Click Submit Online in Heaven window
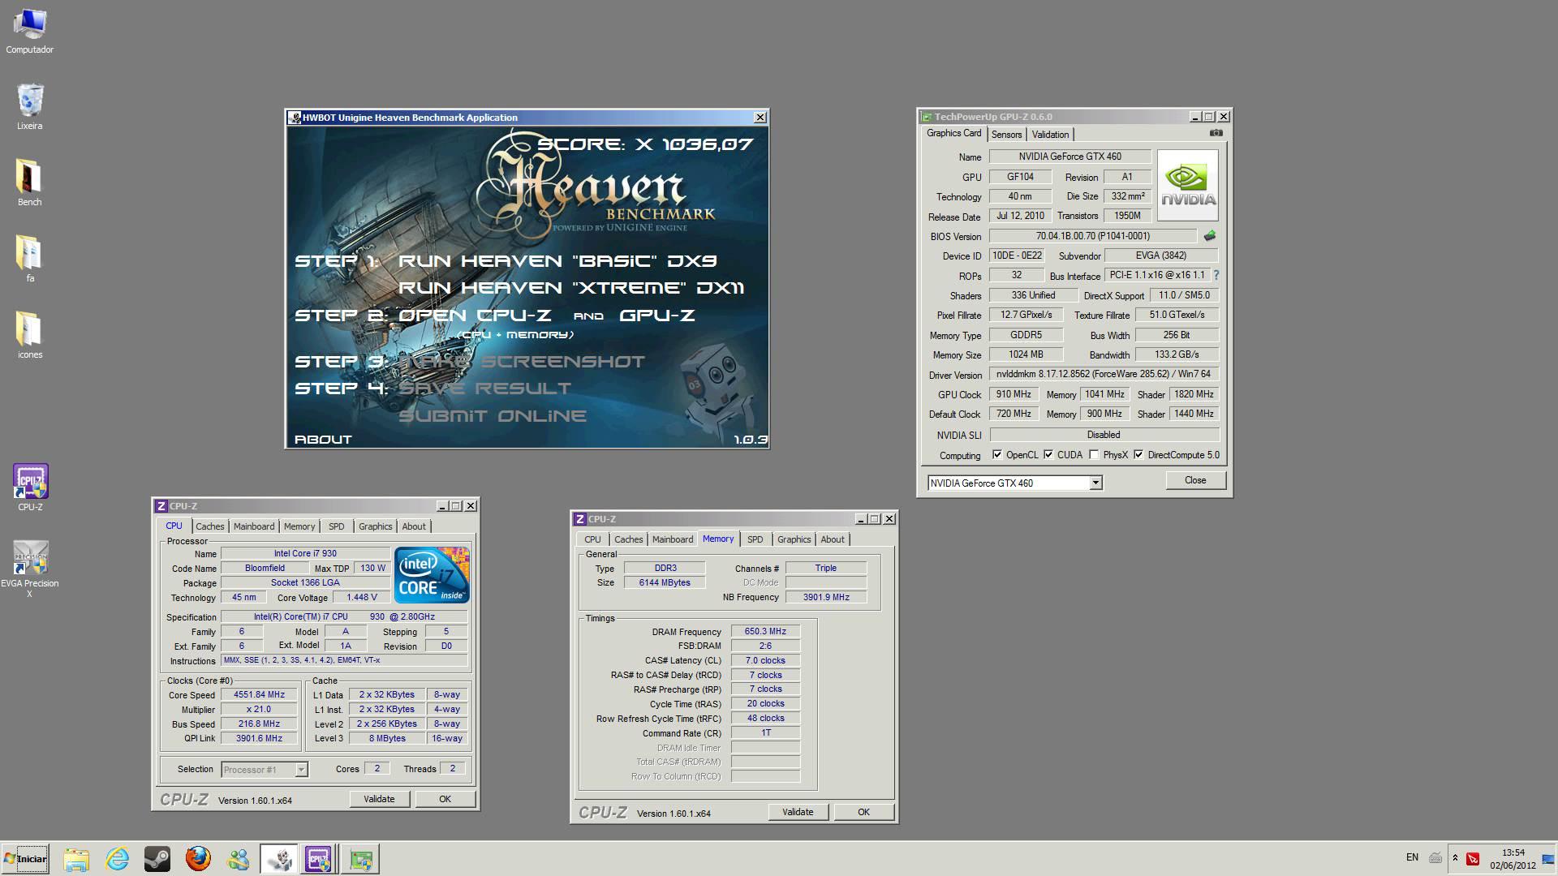 (x=492, y=416)
